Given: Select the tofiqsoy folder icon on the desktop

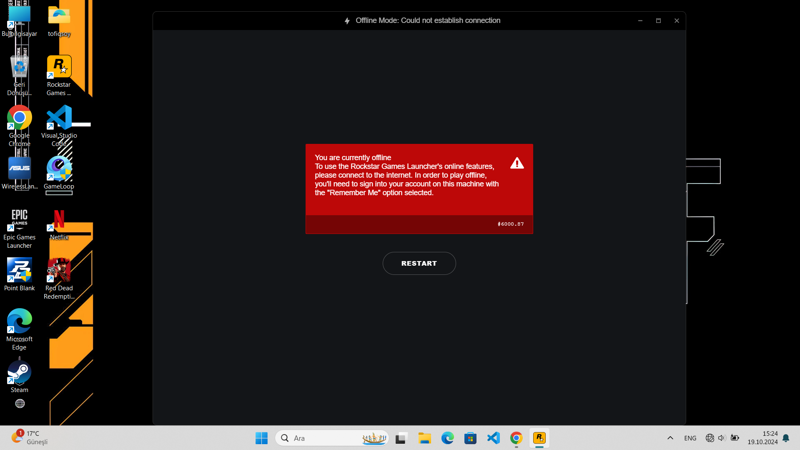Looking at the screenshot, I should [59, 21].
